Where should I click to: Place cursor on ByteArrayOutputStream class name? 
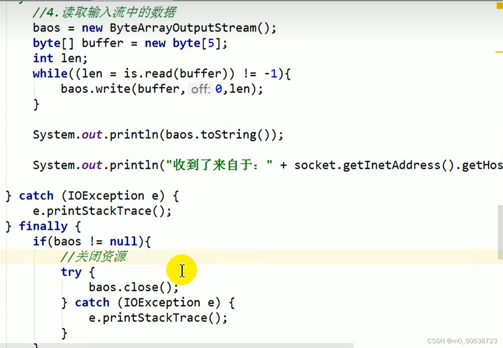click(183, 28)
